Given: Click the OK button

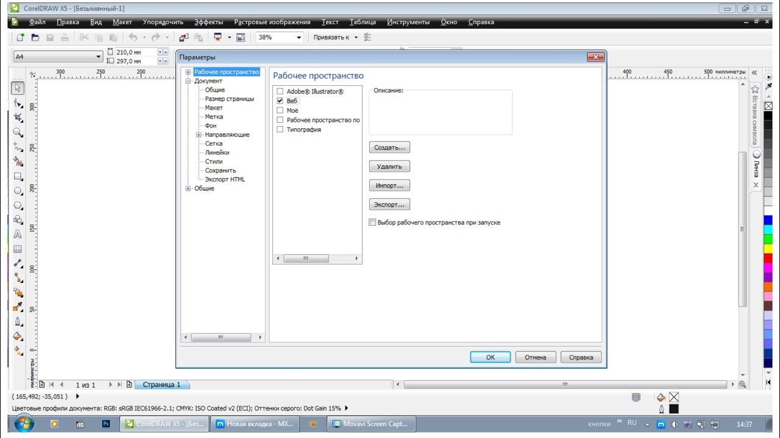Looking at the screenshot, I should tap(491, 357).
